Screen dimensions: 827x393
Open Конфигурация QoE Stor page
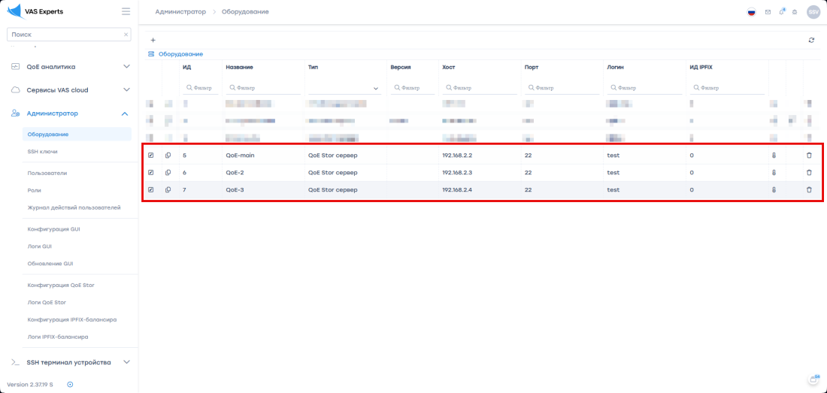61,285
